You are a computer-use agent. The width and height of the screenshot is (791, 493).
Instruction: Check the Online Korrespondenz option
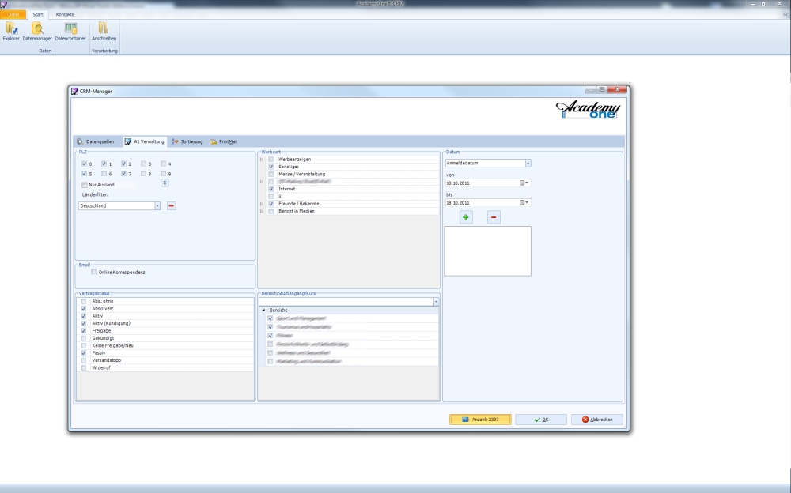94,272
